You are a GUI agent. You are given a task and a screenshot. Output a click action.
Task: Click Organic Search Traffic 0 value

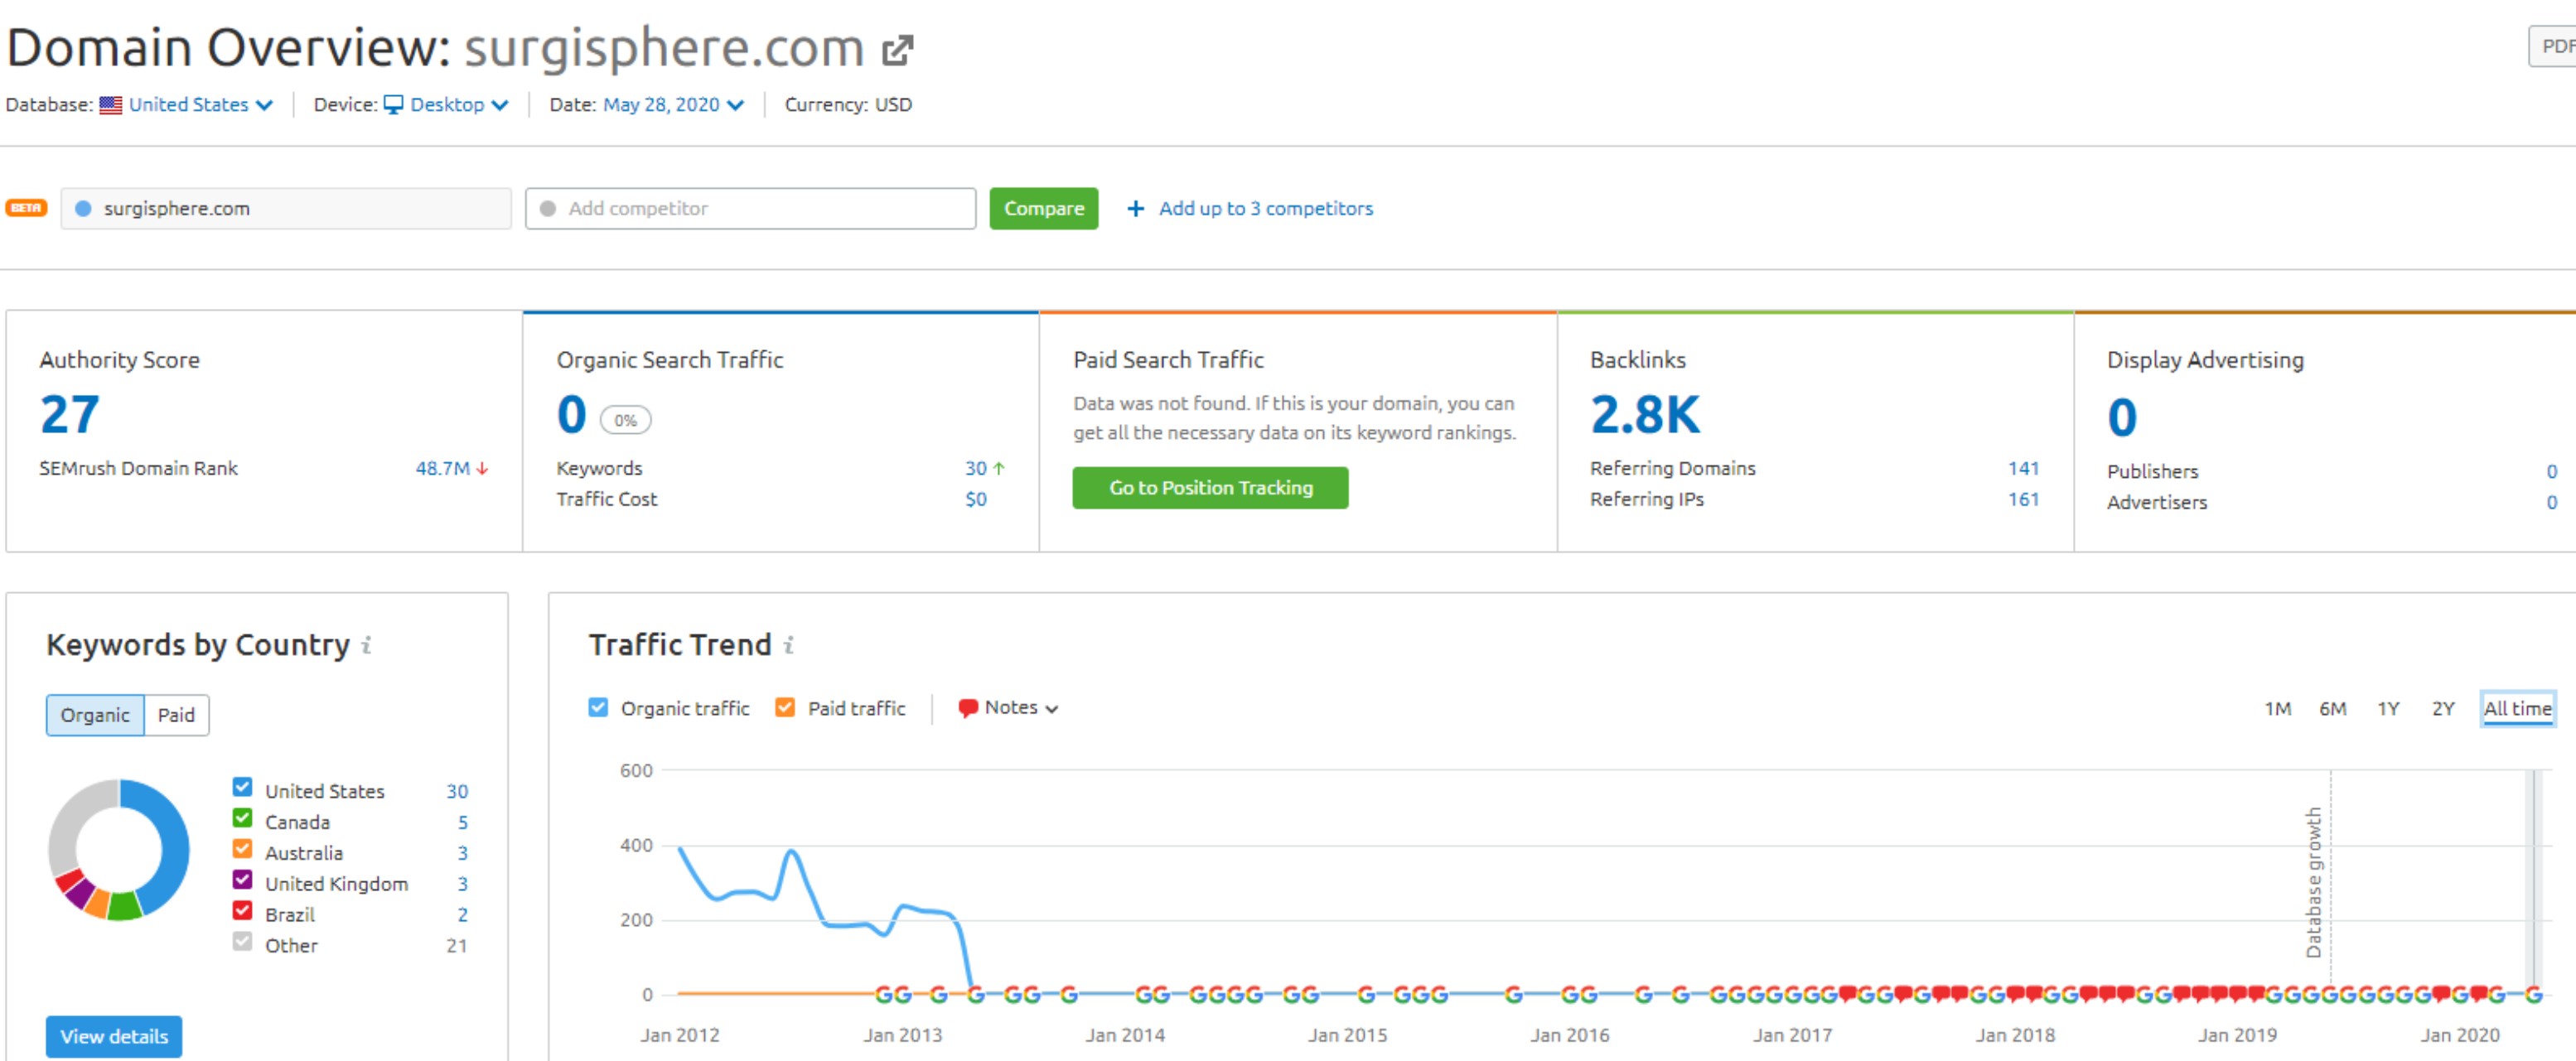572,415
